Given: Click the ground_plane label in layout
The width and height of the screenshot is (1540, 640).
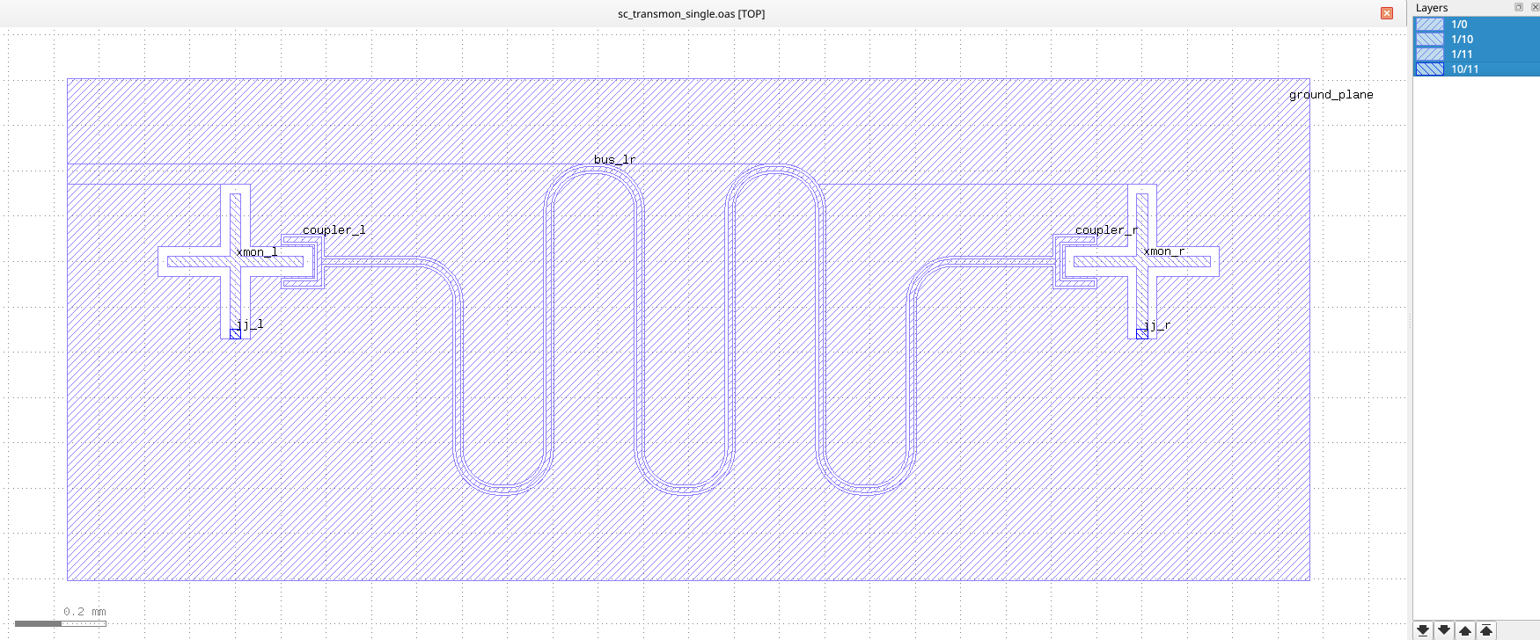Looking at the screenshot, I should 1331,95.
